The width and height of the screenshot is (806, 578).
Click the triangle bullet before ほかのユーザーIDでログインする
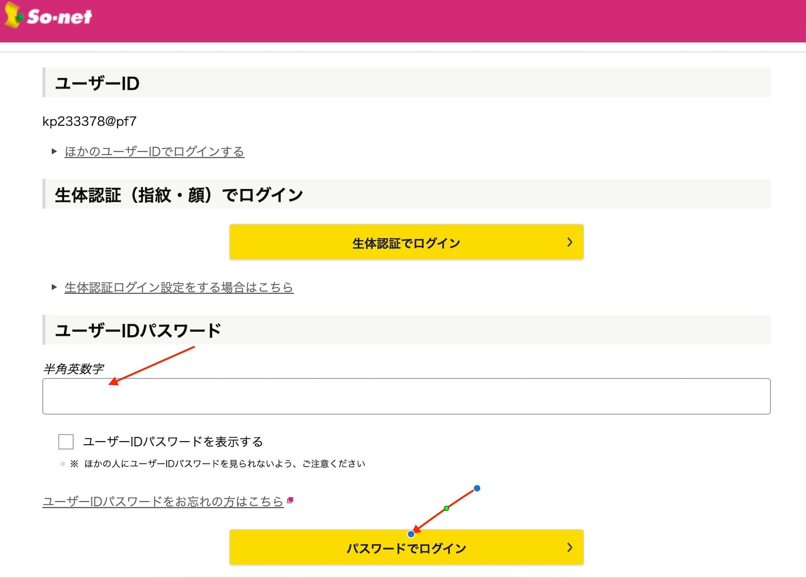(54, 151)
